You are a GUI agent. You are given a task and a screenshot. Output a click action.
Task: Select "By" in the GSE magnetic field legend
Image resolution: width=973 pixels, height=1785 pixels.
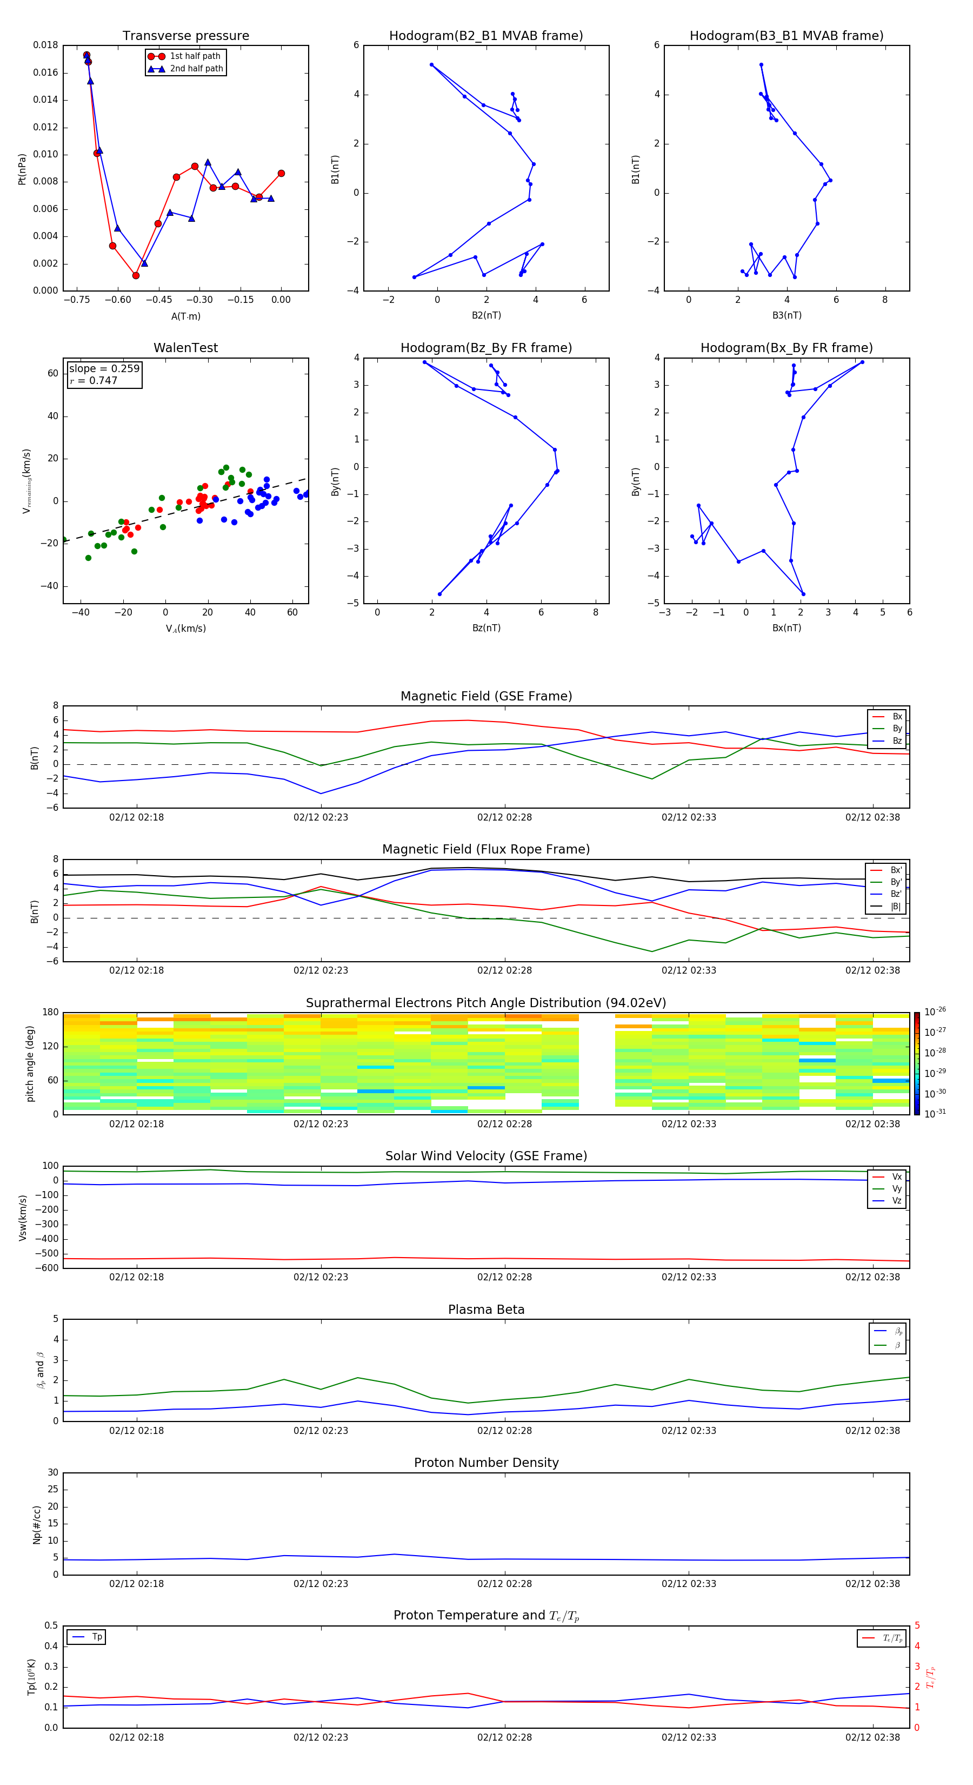[x=888, y=728]
